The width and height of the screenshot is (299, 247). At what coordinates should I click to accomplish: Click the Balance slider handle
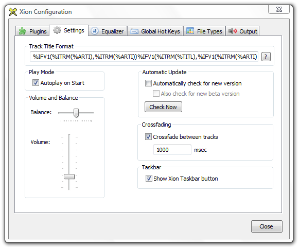(x=76, y=113)
